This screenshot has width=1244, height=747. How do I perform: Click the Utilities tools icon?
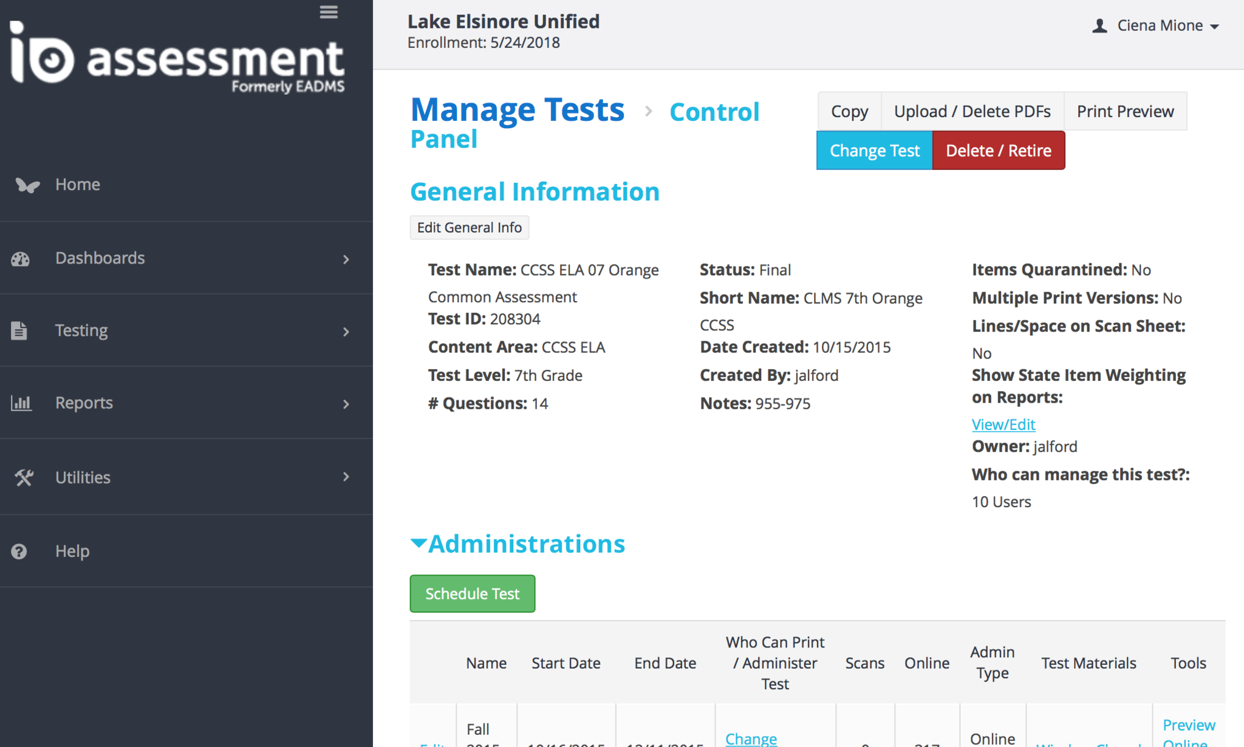pyautogui.click(x=24, y=477)
